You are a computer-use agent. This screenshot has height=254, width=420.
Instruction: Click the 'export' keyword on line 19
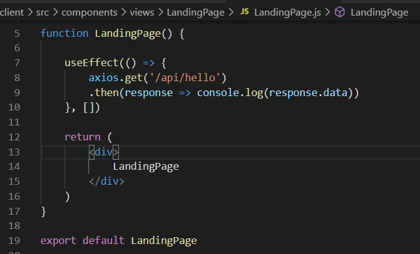(58, 241)
